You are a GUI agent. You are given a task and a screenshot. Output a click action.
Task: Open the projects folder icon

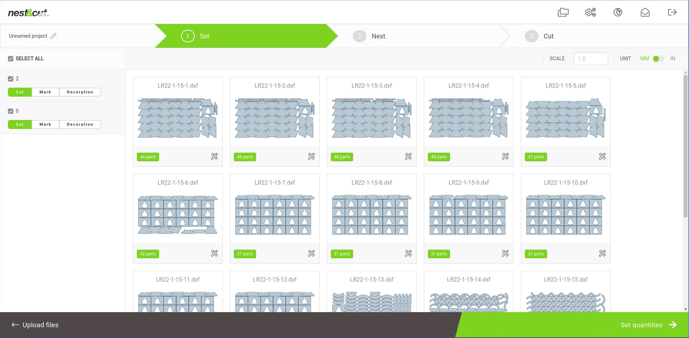tap(563, 13)
